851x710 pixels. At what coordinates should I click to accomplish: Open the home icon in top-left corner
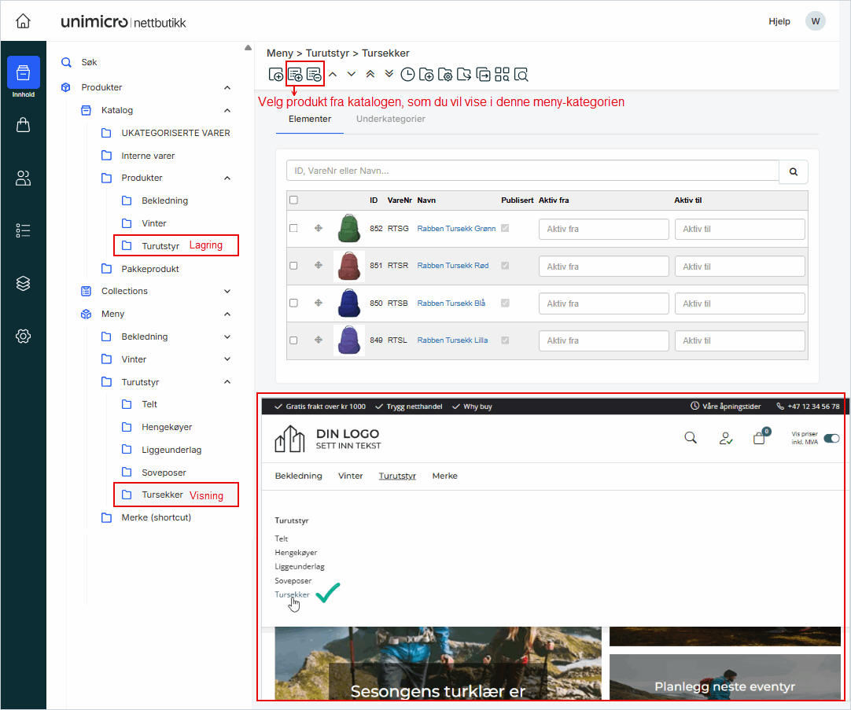24,21
